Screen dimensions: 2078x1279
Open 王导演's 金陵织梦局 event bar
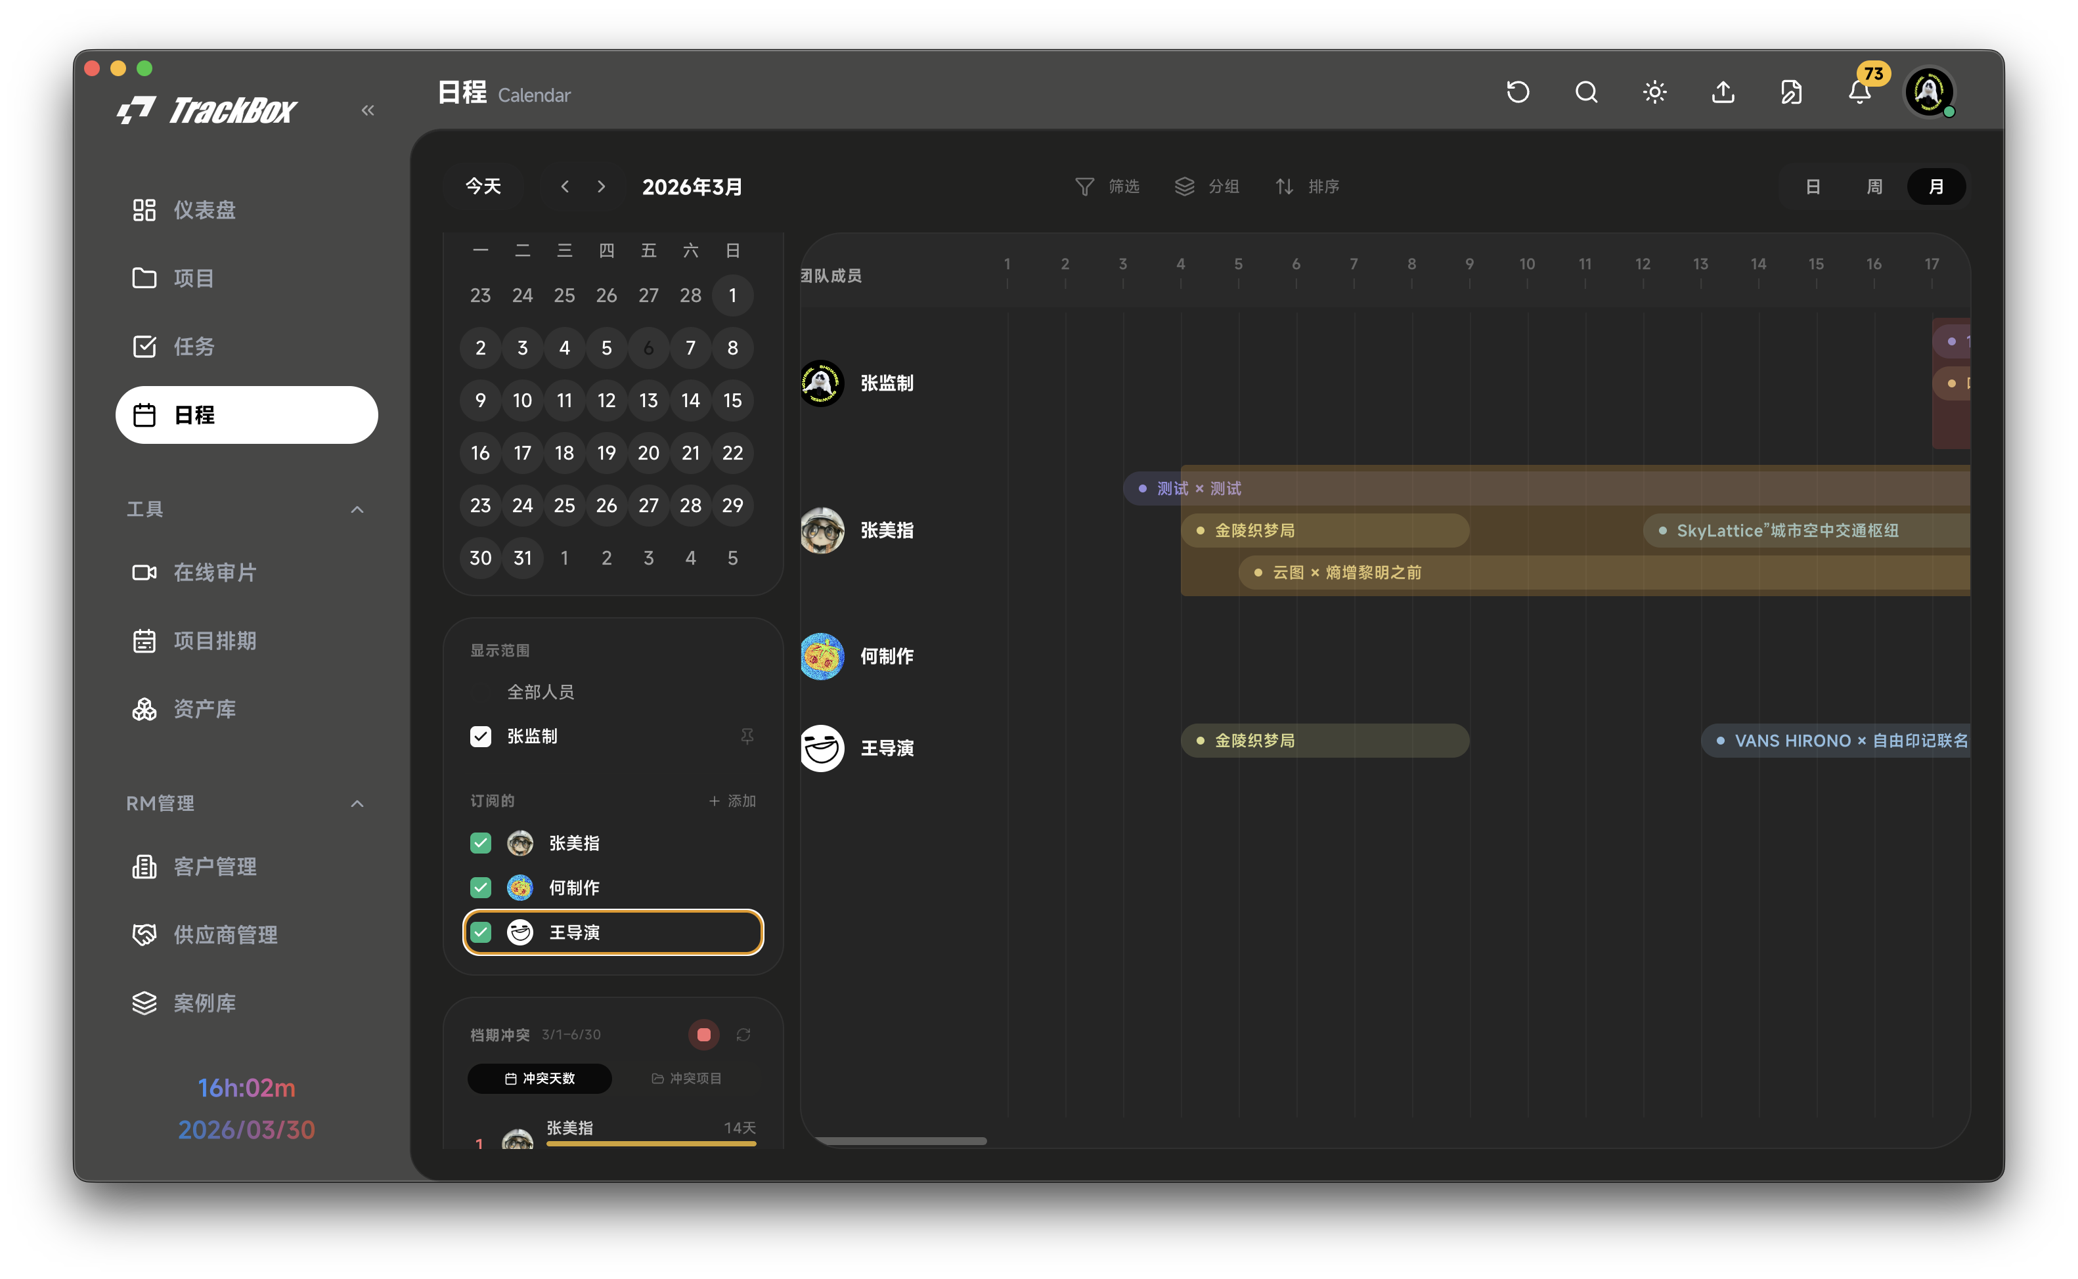click(1325, 741)
